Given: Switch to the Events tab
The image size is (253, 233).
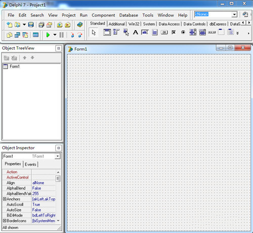Looking at the screenshot, I should 30,164.
